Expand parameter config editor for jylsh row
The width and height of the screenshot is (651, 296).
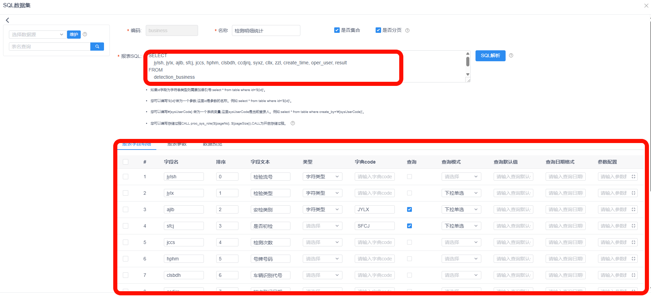pos(633,177)
